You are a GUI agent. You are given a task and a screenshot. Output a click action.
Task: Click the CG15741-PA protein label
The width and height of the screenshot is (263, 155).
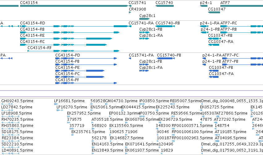pos(141,55)
